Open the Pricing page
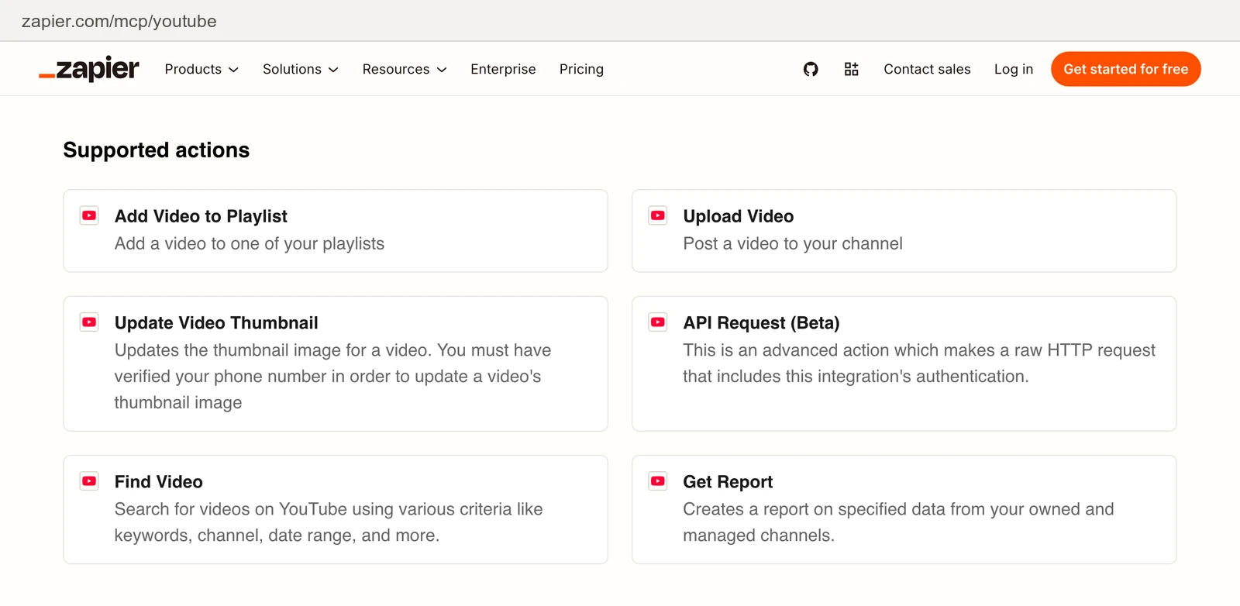 tap(581, 69)
